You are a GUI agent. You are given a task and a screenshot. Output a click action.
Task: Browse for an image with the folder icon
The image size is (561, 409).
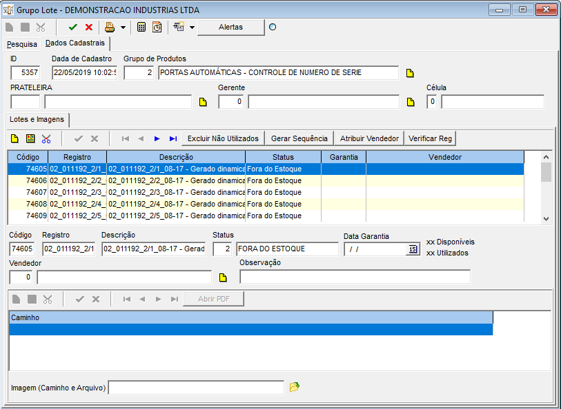point(295,386)
